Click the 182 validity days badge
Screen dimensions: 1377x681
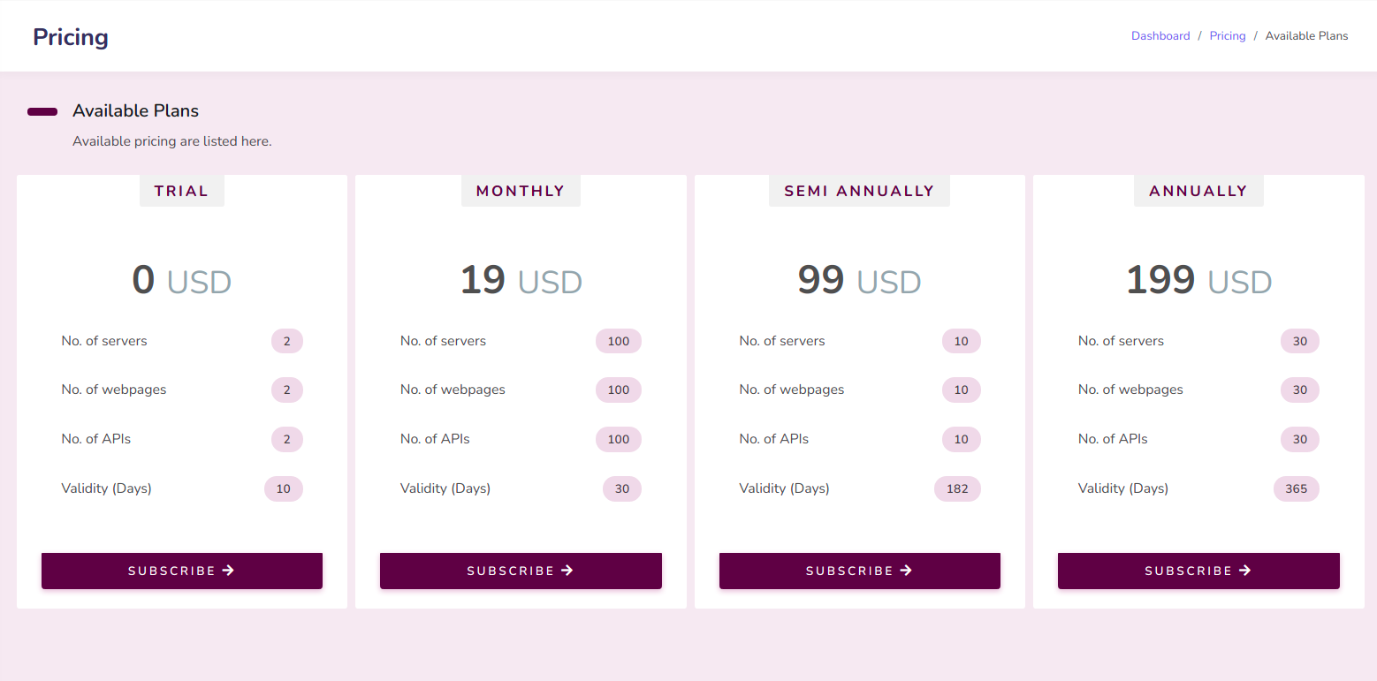click(957, 488)
